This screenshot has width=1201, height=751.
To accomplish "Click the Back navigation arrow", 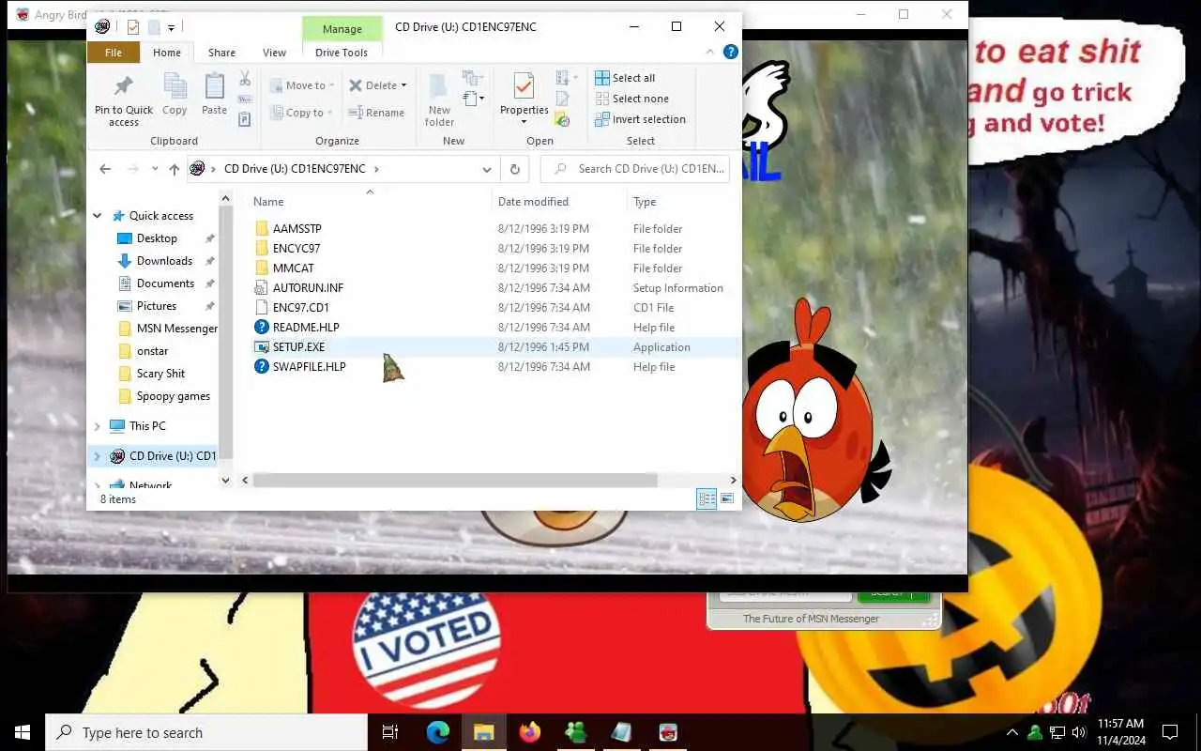I will (105, 169).
